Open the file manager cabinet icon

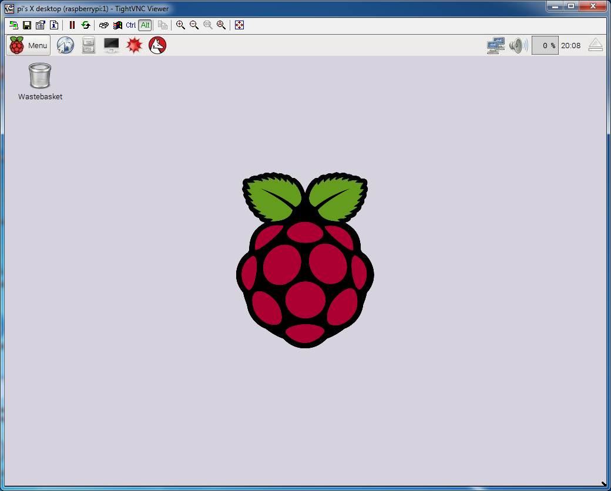pyautogui.click(x=89, y=46)
